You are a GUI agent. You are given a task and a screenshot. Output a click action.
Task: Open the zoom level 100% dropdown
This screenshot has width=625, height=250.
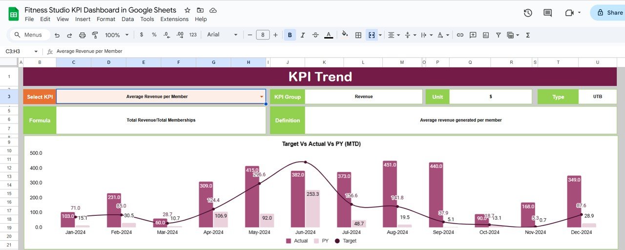117,35
